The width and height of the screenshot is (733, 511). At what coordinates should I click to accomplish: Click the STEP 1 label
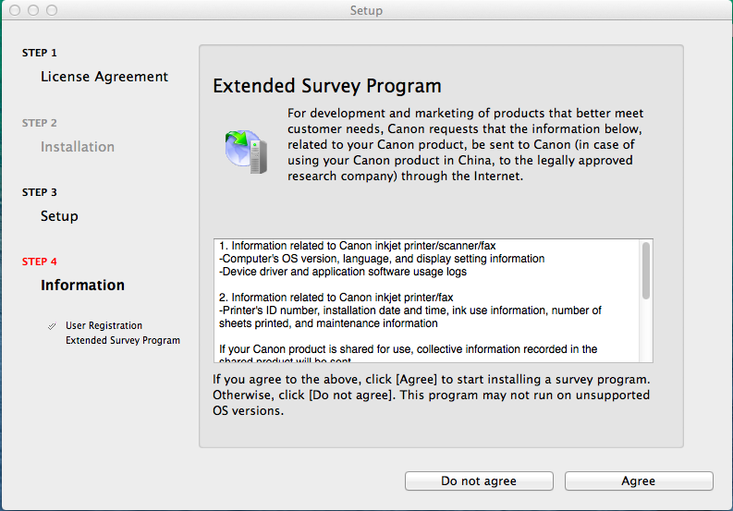40,53
